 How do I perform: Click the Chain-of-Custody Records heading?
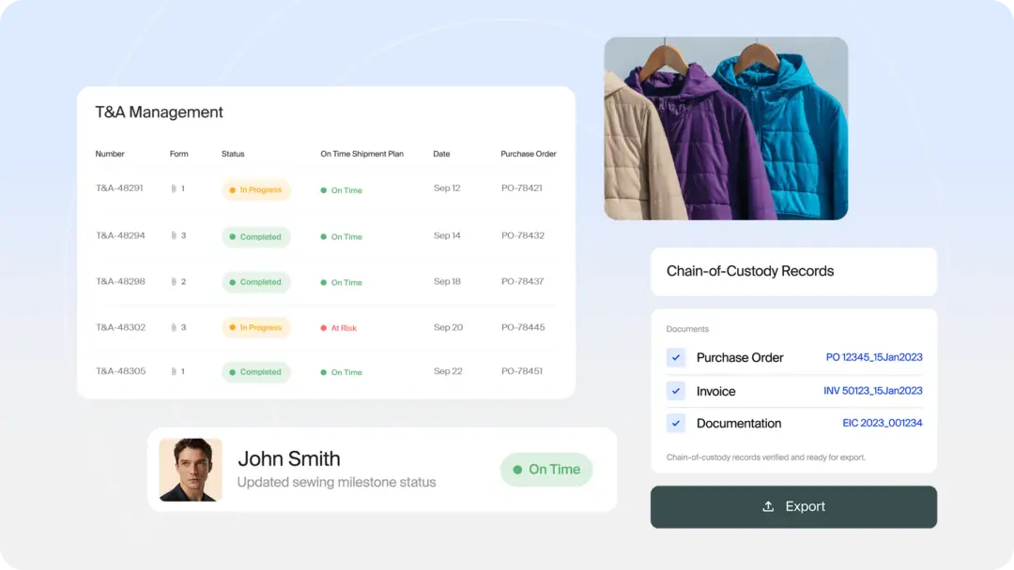tap(750, 271)
